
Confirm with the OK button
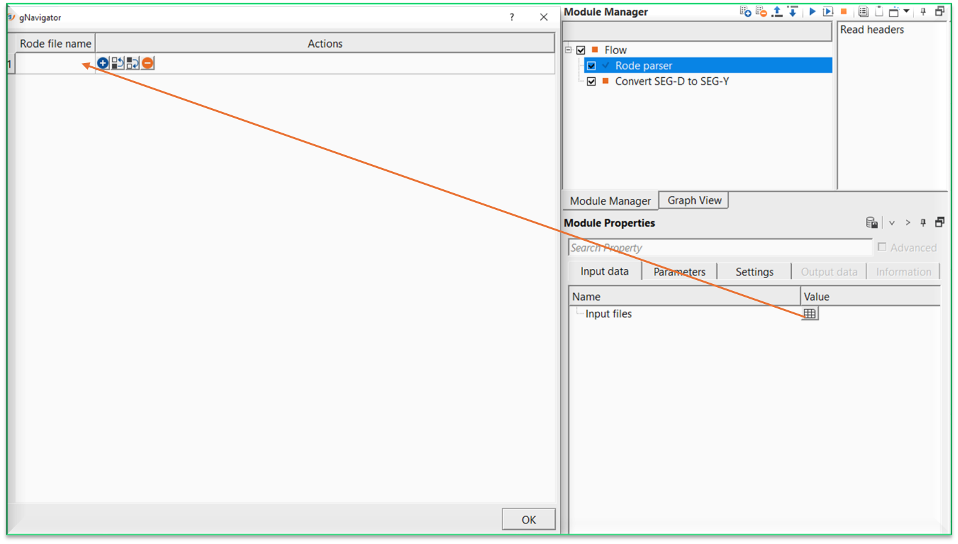[x=528, y=519]
